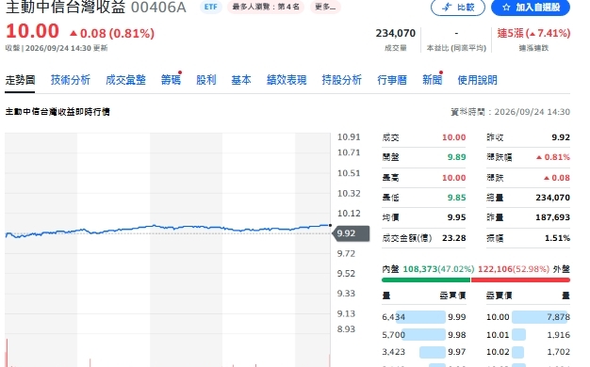The height and width of the screenshot is (367, 590).
Task: Click the 昨量 value 187,693
Action: coord(552,217)
